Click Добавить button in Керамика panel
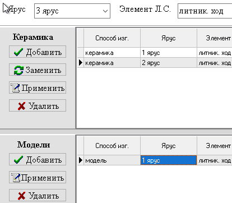 point(38,52)
